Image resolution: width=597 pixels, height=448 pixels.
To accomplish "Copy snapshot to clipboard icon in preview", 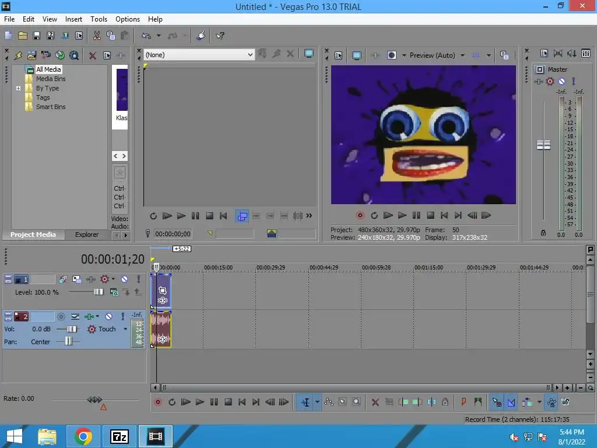I will tap(504, 55).
